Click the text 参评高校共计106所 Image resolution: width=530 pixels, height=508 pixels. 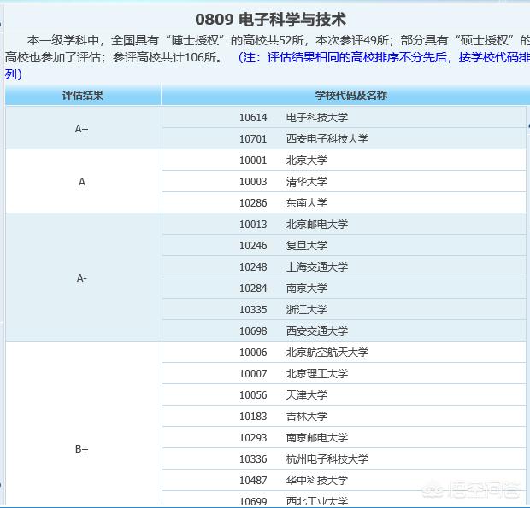(x=168, y=57)
